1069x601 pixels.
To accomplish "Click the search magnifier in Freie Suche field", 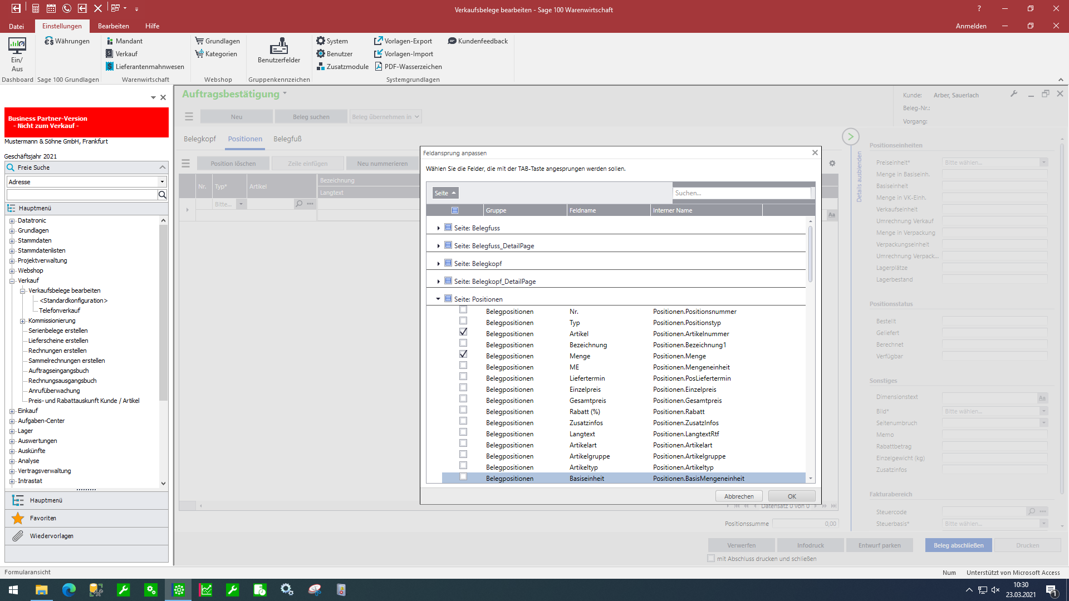I will (163, 195).
